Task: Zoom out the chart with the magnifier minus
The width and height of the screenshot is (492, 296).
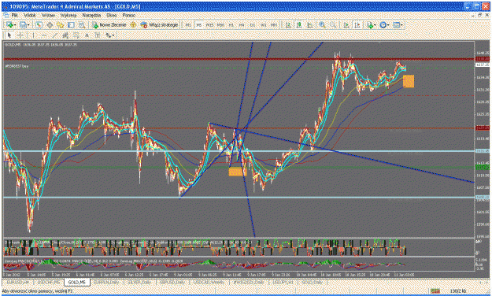Action: pos(333,24)
